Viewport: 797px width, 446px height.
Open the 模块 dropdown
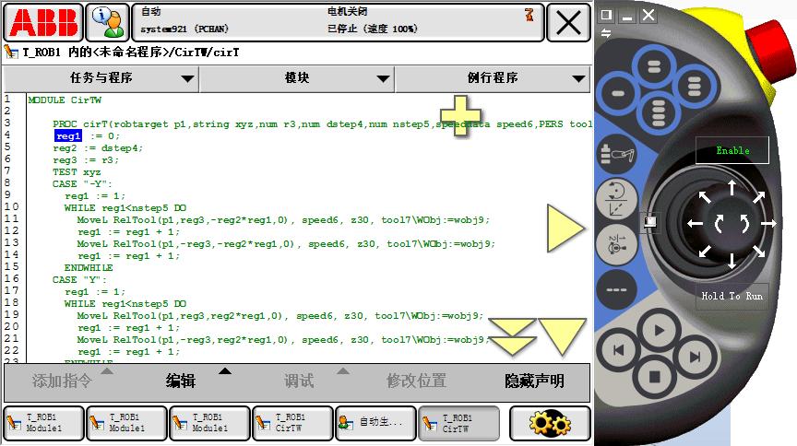pos(297,78)
